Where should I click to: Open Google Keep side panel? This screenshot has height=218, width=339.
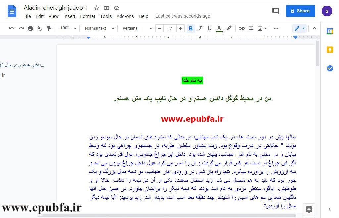tap(330, 50)
